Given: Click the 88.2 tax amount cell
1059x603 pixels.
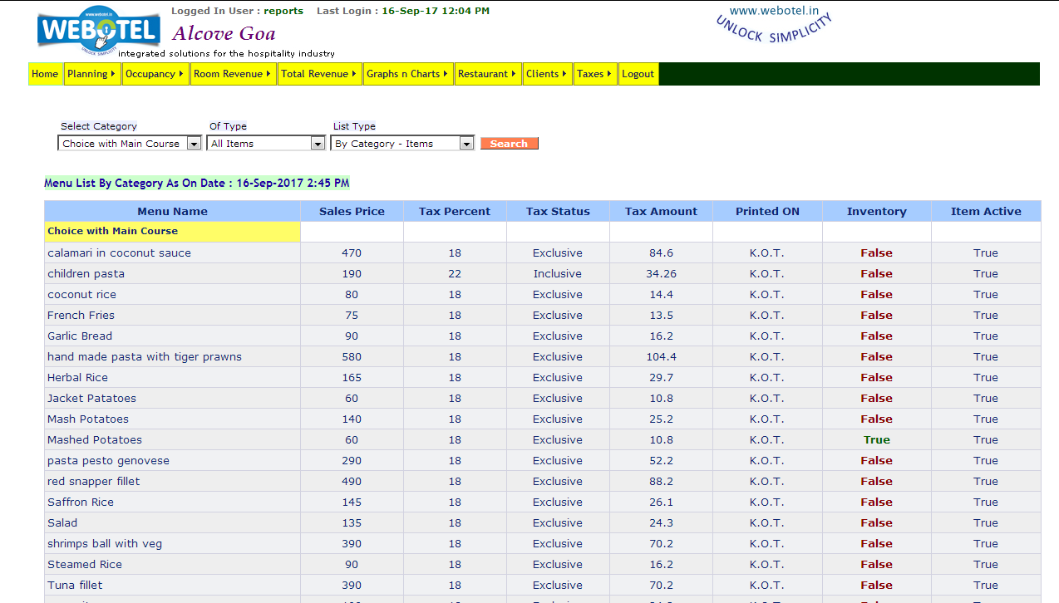Looking at the screenshot, I should coord(661,482).
